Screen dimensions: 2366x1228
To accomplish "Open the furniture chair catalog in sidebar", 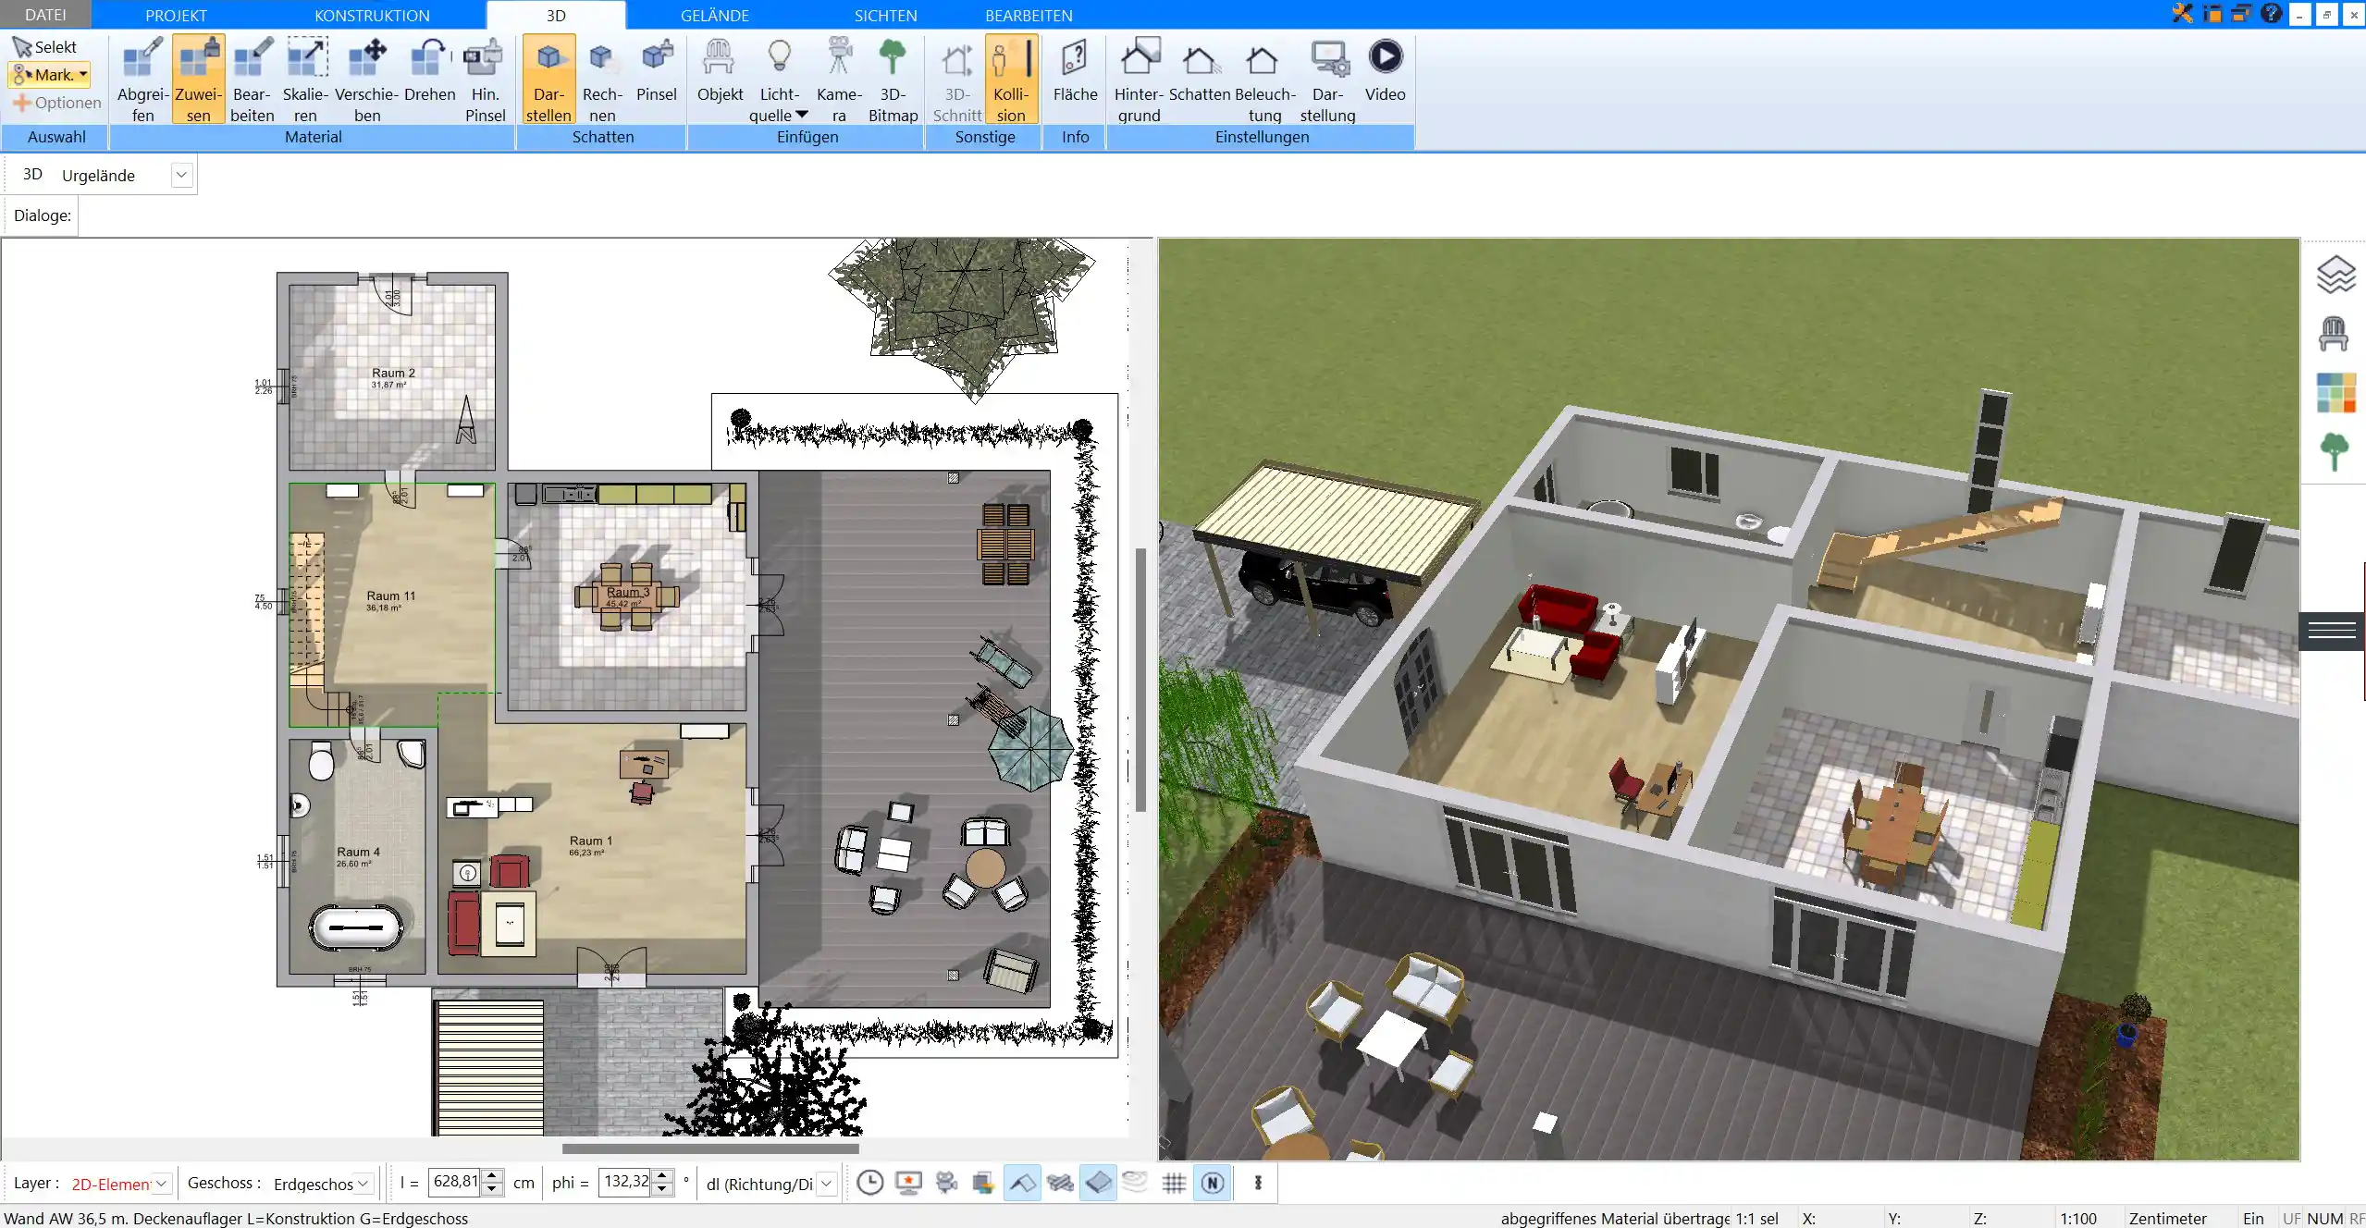I will click(2334, 334).
